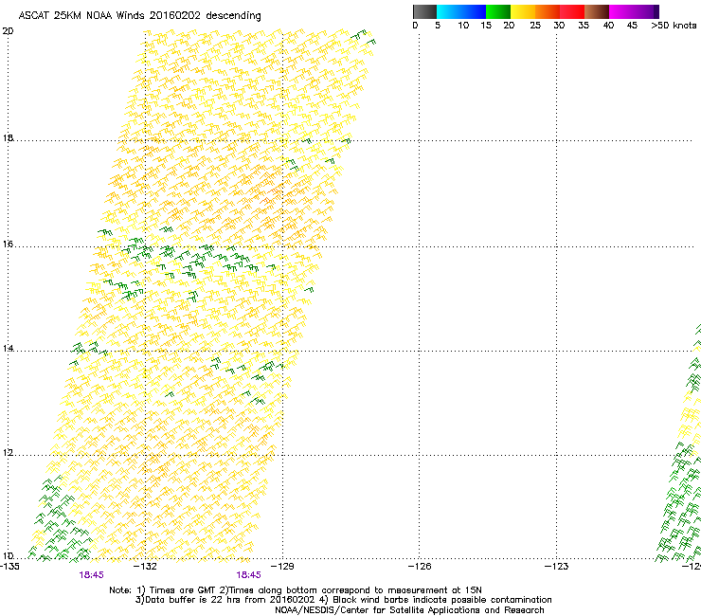Click the latitude label '14'

pyautogui.click(x=8, y=349)
